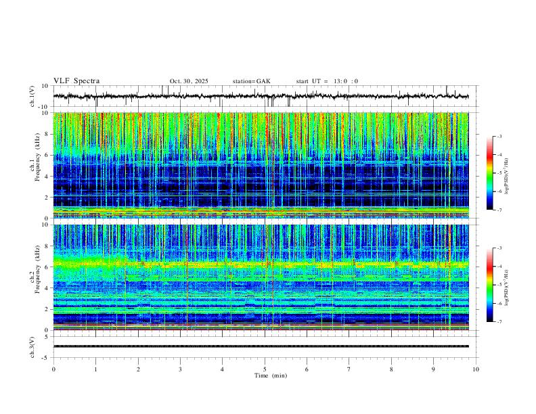The height and width of the screenshot is (414, 536).
Task: Click the time axis tick label '5'
Action: coord(265,369)
